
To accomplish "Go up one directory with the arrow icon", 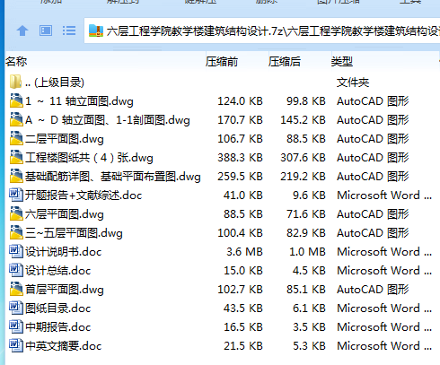I will coord(22,30).
